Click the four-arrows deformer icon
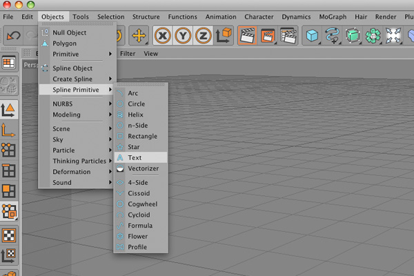This screenshot has width=414, height=276. click(x=393, y=35)
